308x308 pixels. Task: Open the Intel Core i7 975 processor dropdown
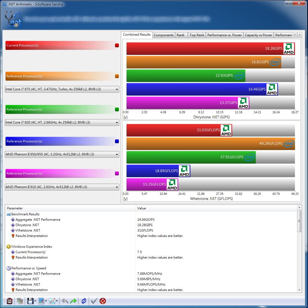(62, 89)
